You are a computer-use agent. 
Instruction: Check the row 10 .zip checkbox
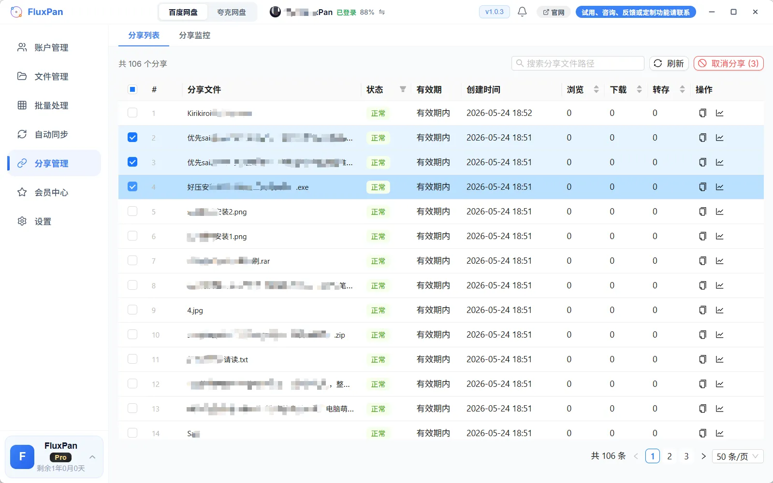coord(132,335)
